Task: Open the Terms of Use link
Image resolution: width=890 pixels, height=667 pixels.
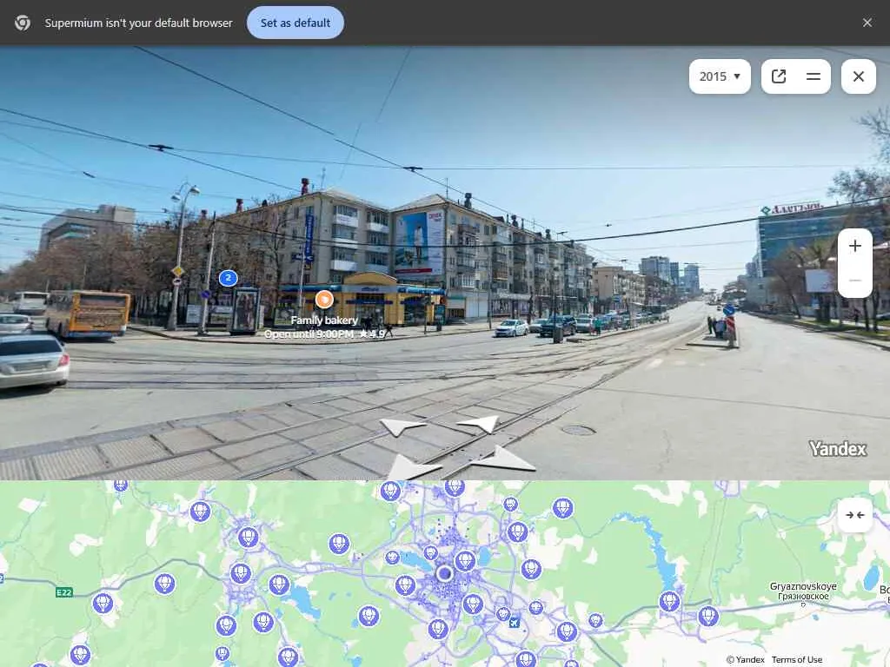Action: 797,660
